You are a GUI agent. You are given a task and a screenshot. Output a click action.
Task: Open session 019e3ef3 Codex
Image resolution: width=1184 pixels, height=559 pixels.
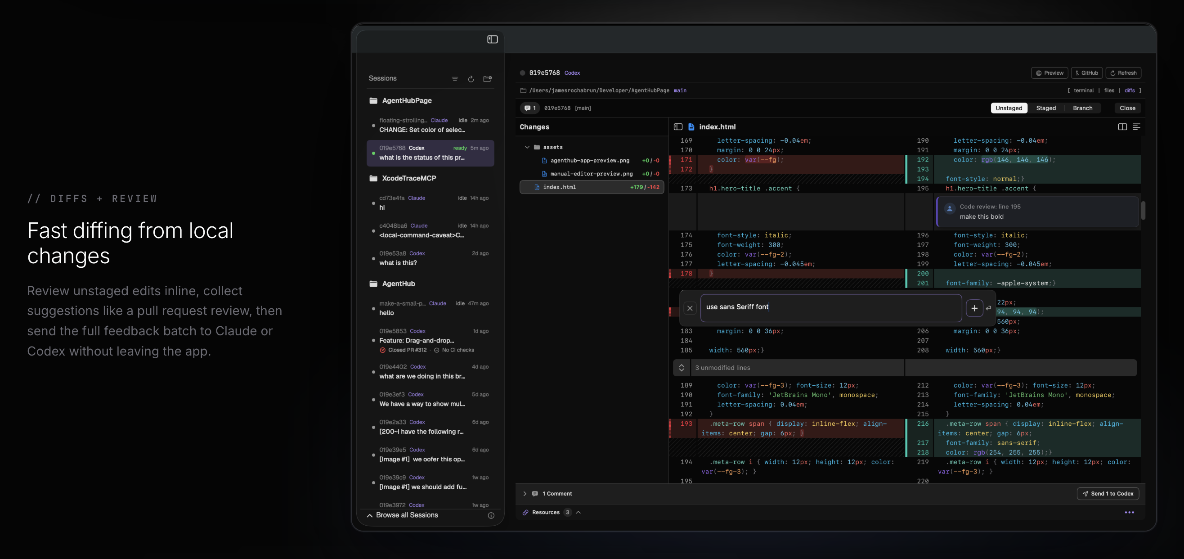(430, 399)
